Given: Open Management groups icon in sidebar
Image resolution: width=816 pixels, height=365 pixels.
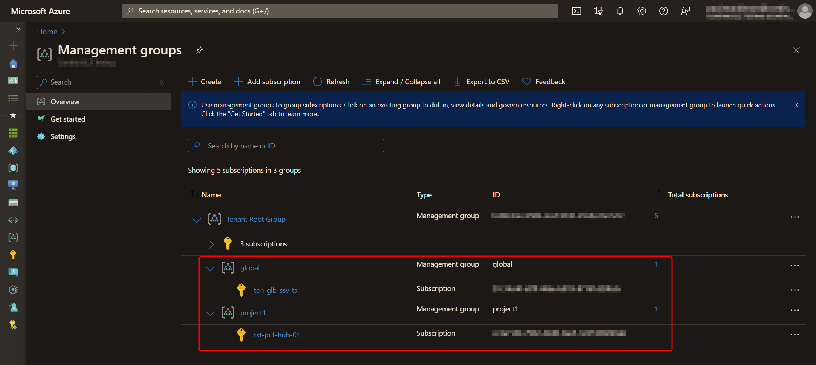Looking at the screenshot, I should pyautogui.click(x=13, y=237).
